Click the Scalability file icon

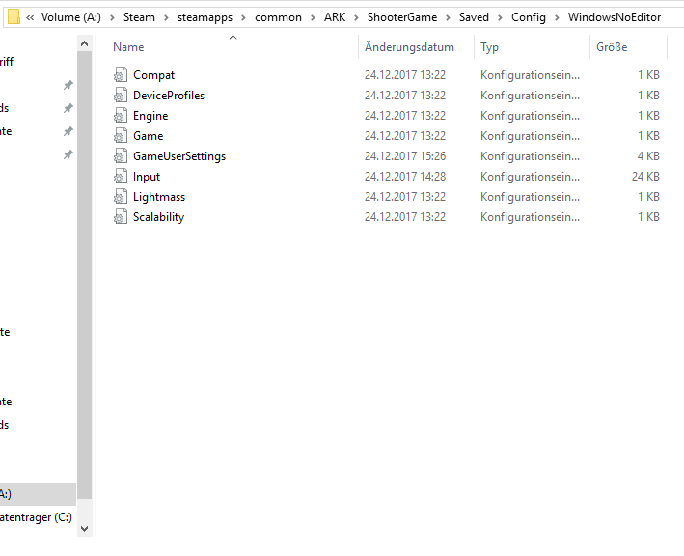[x=121, y=217]
